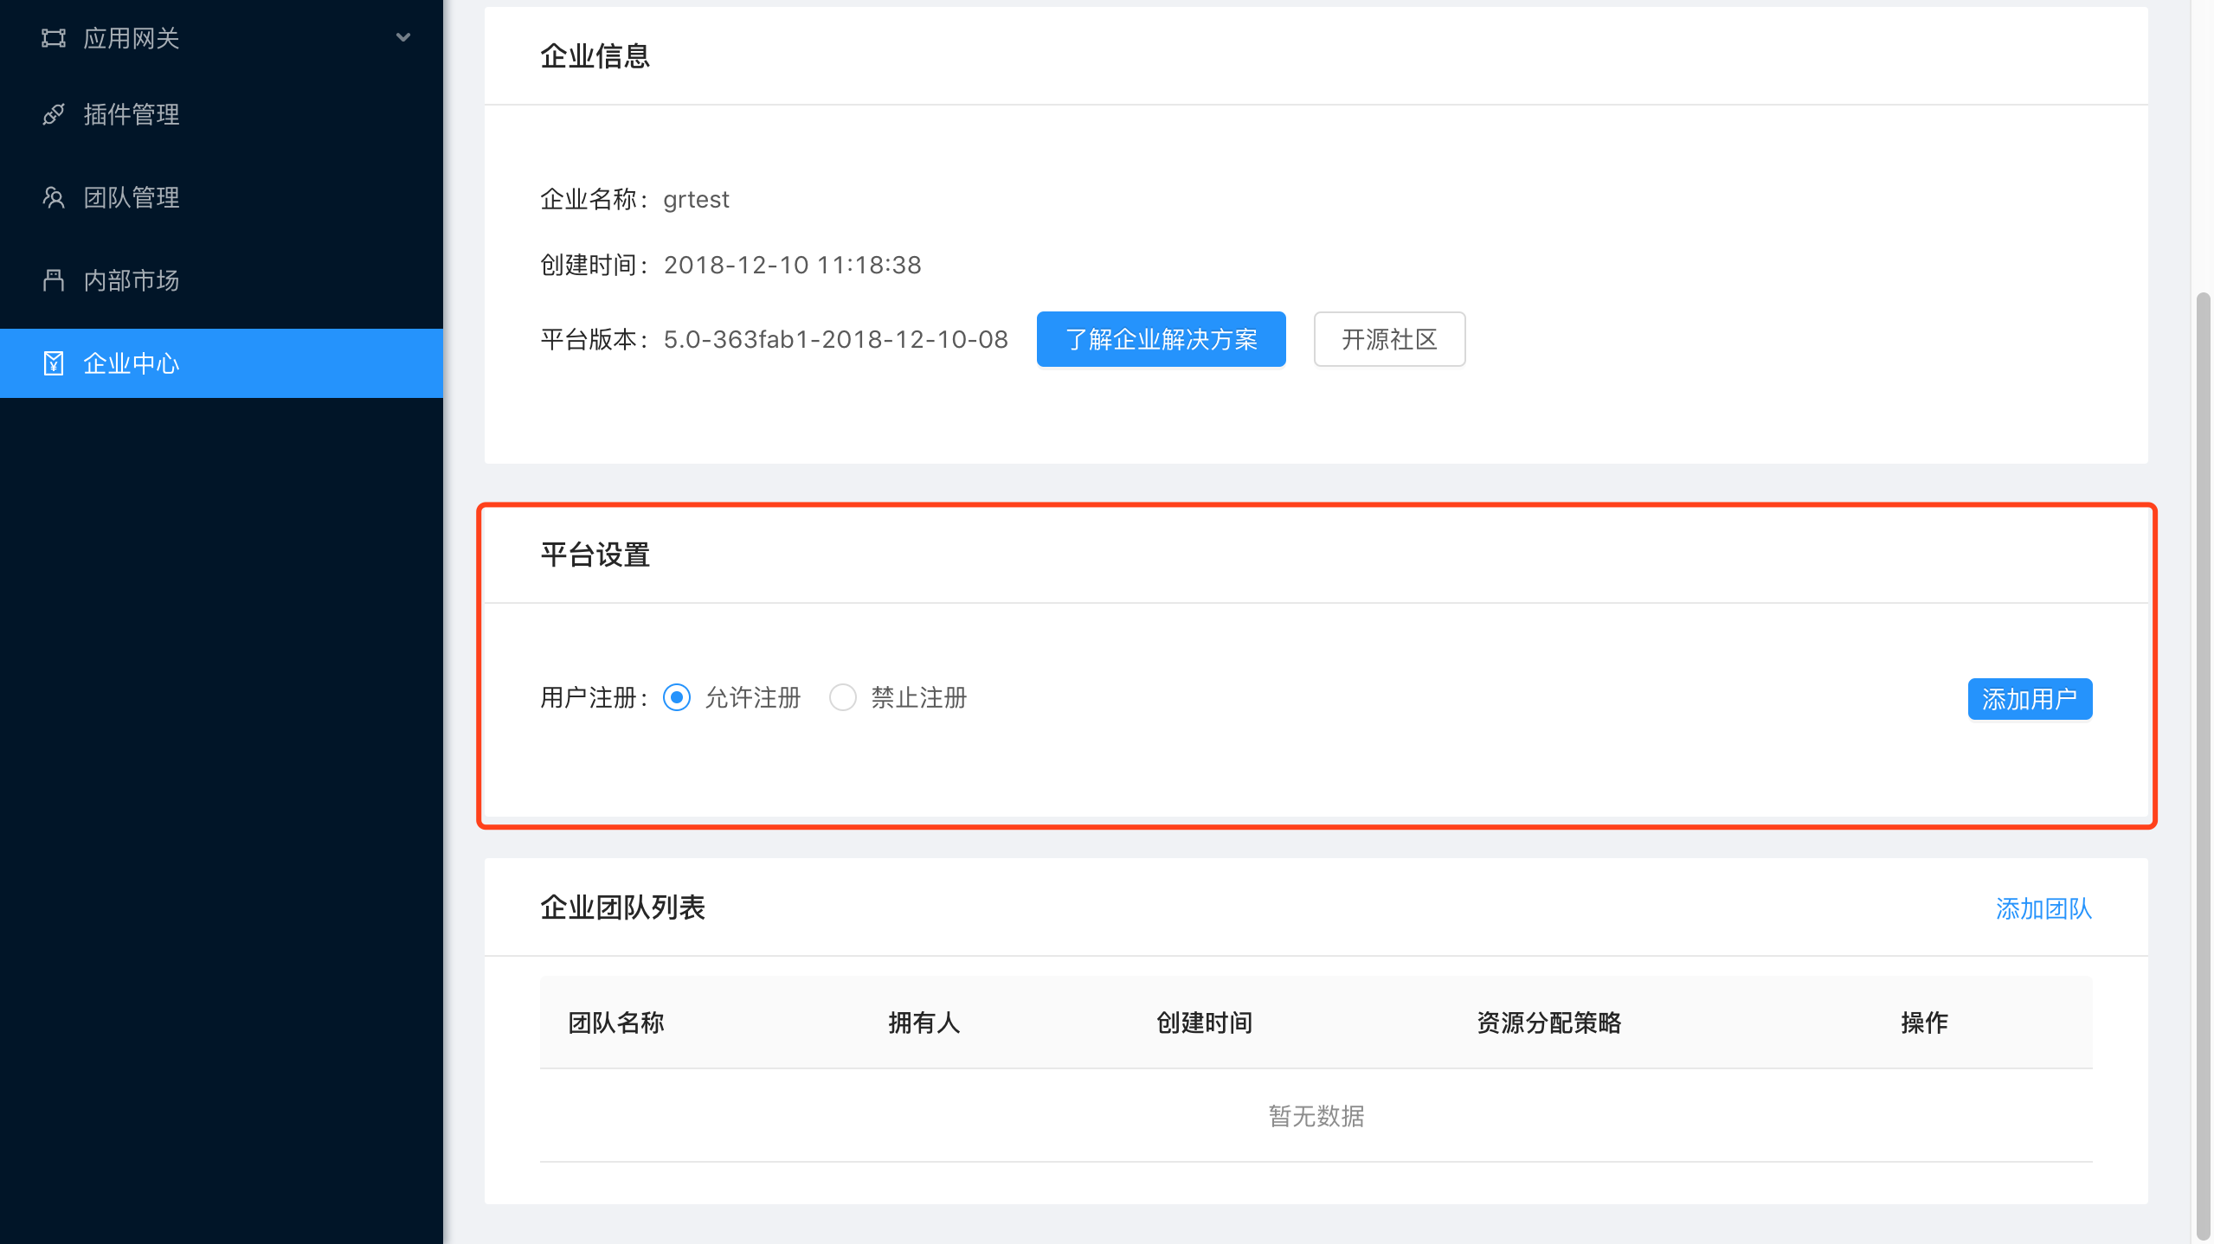Click the version 5.0-363fab1-2018-12-10-08 text
This screenshot has height=1244, width=2214.
pos(836,339)
